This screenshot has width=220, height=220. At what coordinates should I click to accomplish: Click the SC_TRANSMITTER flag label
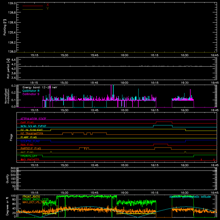[32, 134]
